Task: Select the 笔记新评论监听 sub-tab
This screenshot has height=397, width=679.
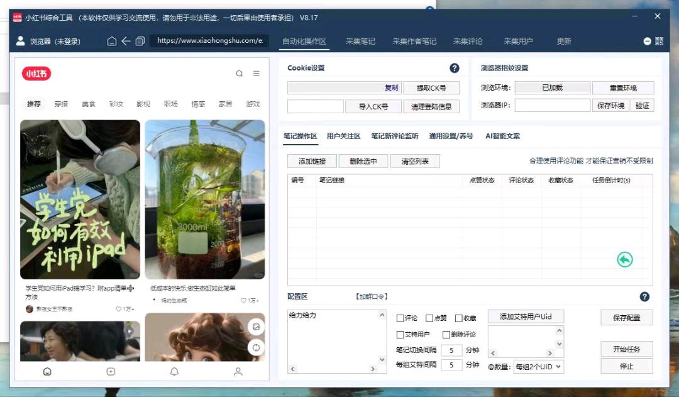Action: [394, 136]
